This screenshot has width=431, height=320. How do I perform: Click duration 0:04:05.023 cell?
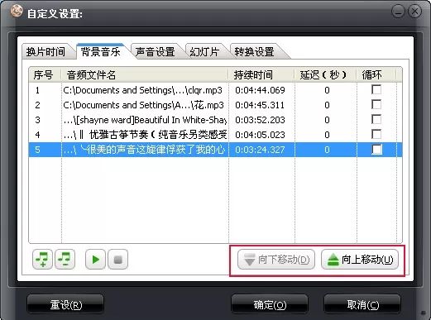point(260,135)
